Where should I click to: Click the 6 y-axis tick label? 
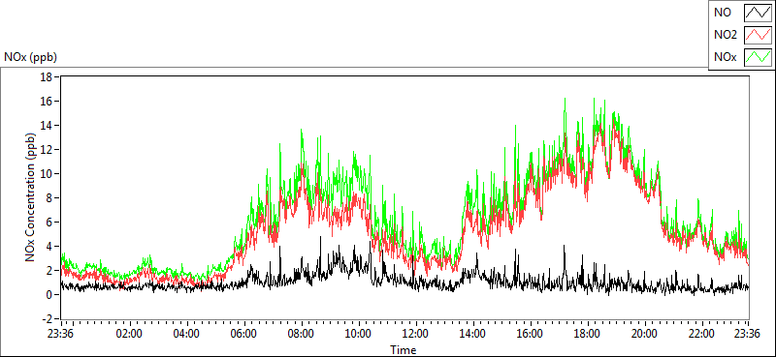[50, 223]
